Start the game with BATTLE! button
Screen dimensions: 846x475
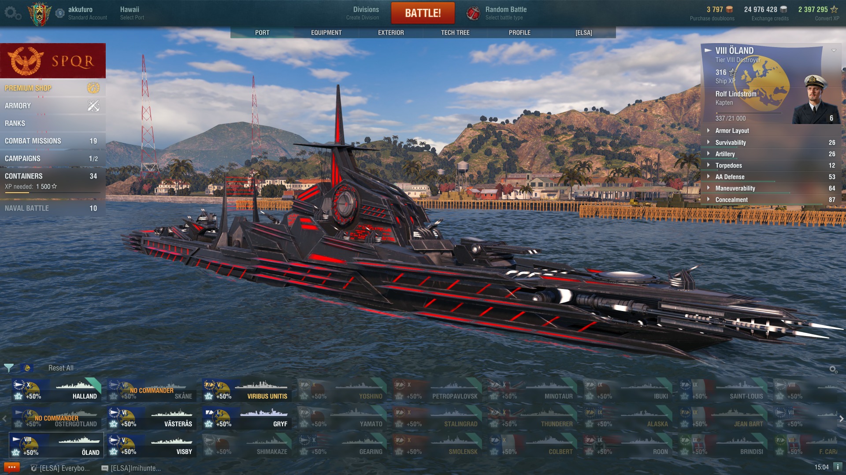pos(423,13)
